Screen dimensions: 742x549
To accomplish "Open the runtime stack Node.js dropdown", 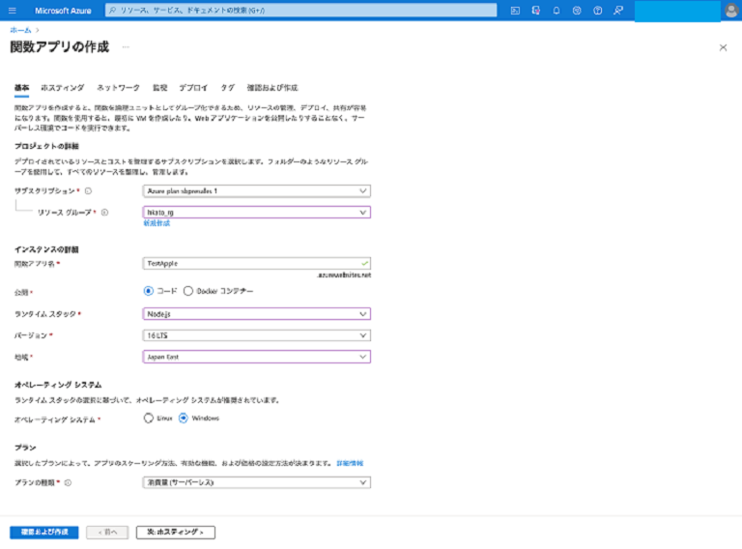I will coord(256,314).
